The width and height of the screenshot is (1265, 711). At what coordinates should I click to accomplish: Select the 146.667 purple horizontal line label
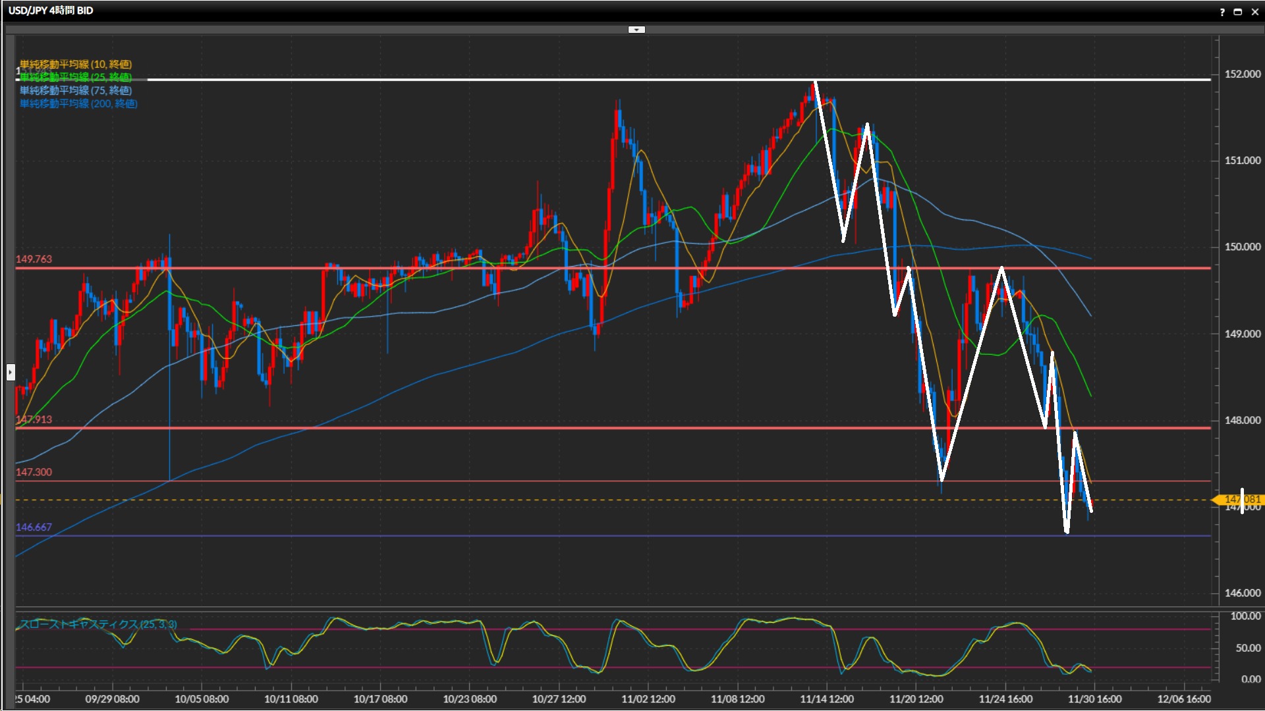[34, 527]
